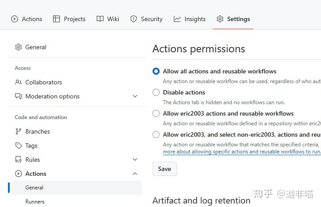Choose Allow eric2003 actions and reusable workflows
The width and height of the screenshot is (321, 207).
[156, 113]
